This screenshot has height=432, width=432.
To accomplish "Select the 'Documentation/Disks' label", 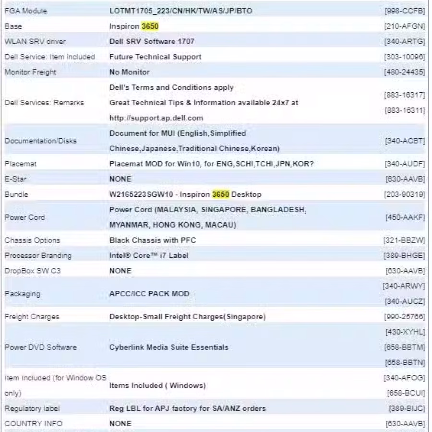I will coord(41,141).
